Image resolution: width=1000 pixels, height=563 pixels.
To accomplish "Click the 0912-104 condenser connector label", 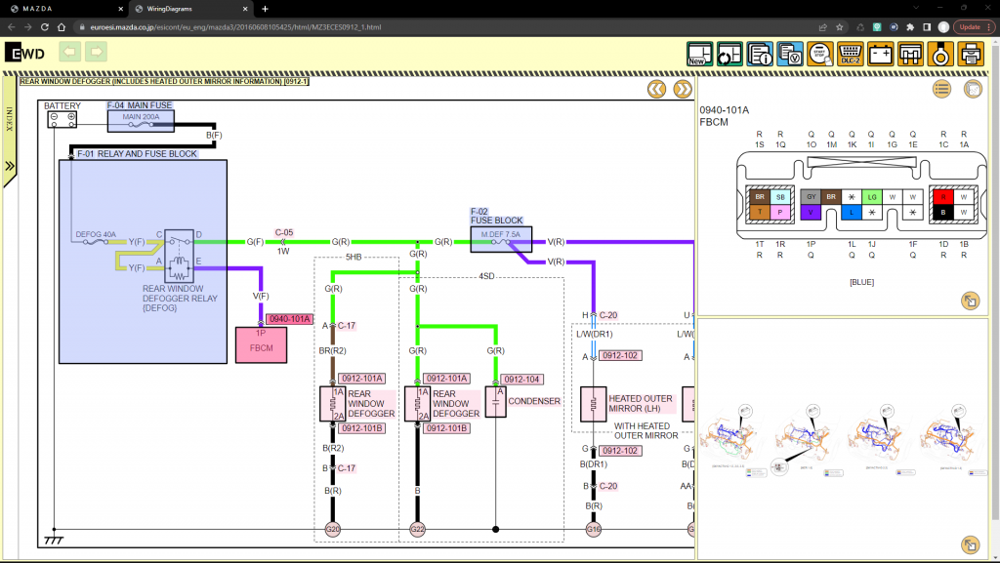I will pos(521,379).
